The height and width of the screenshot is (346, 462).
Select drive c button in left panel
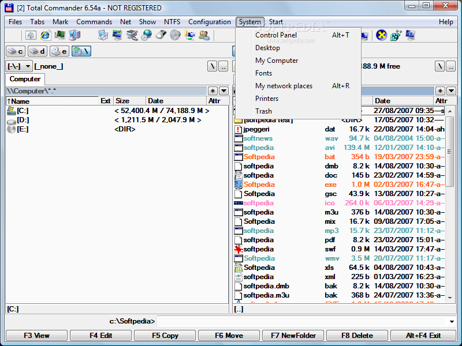[16, 51]
